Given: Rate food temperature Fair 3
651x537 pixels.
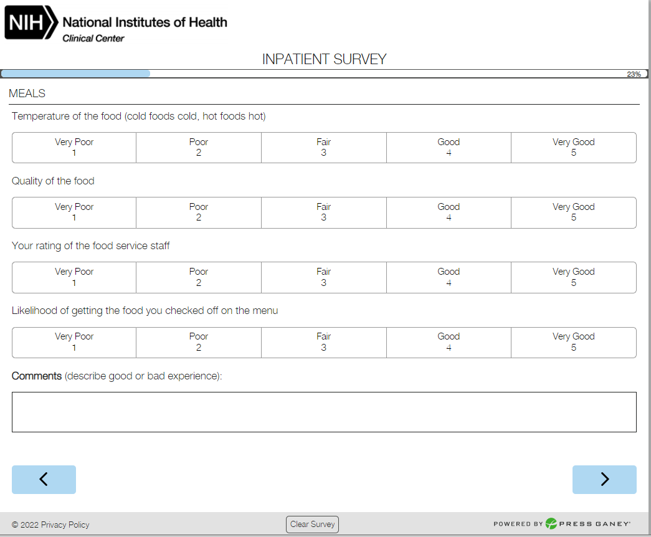Looking at the screenshot, I should click(x=324, y=148).
